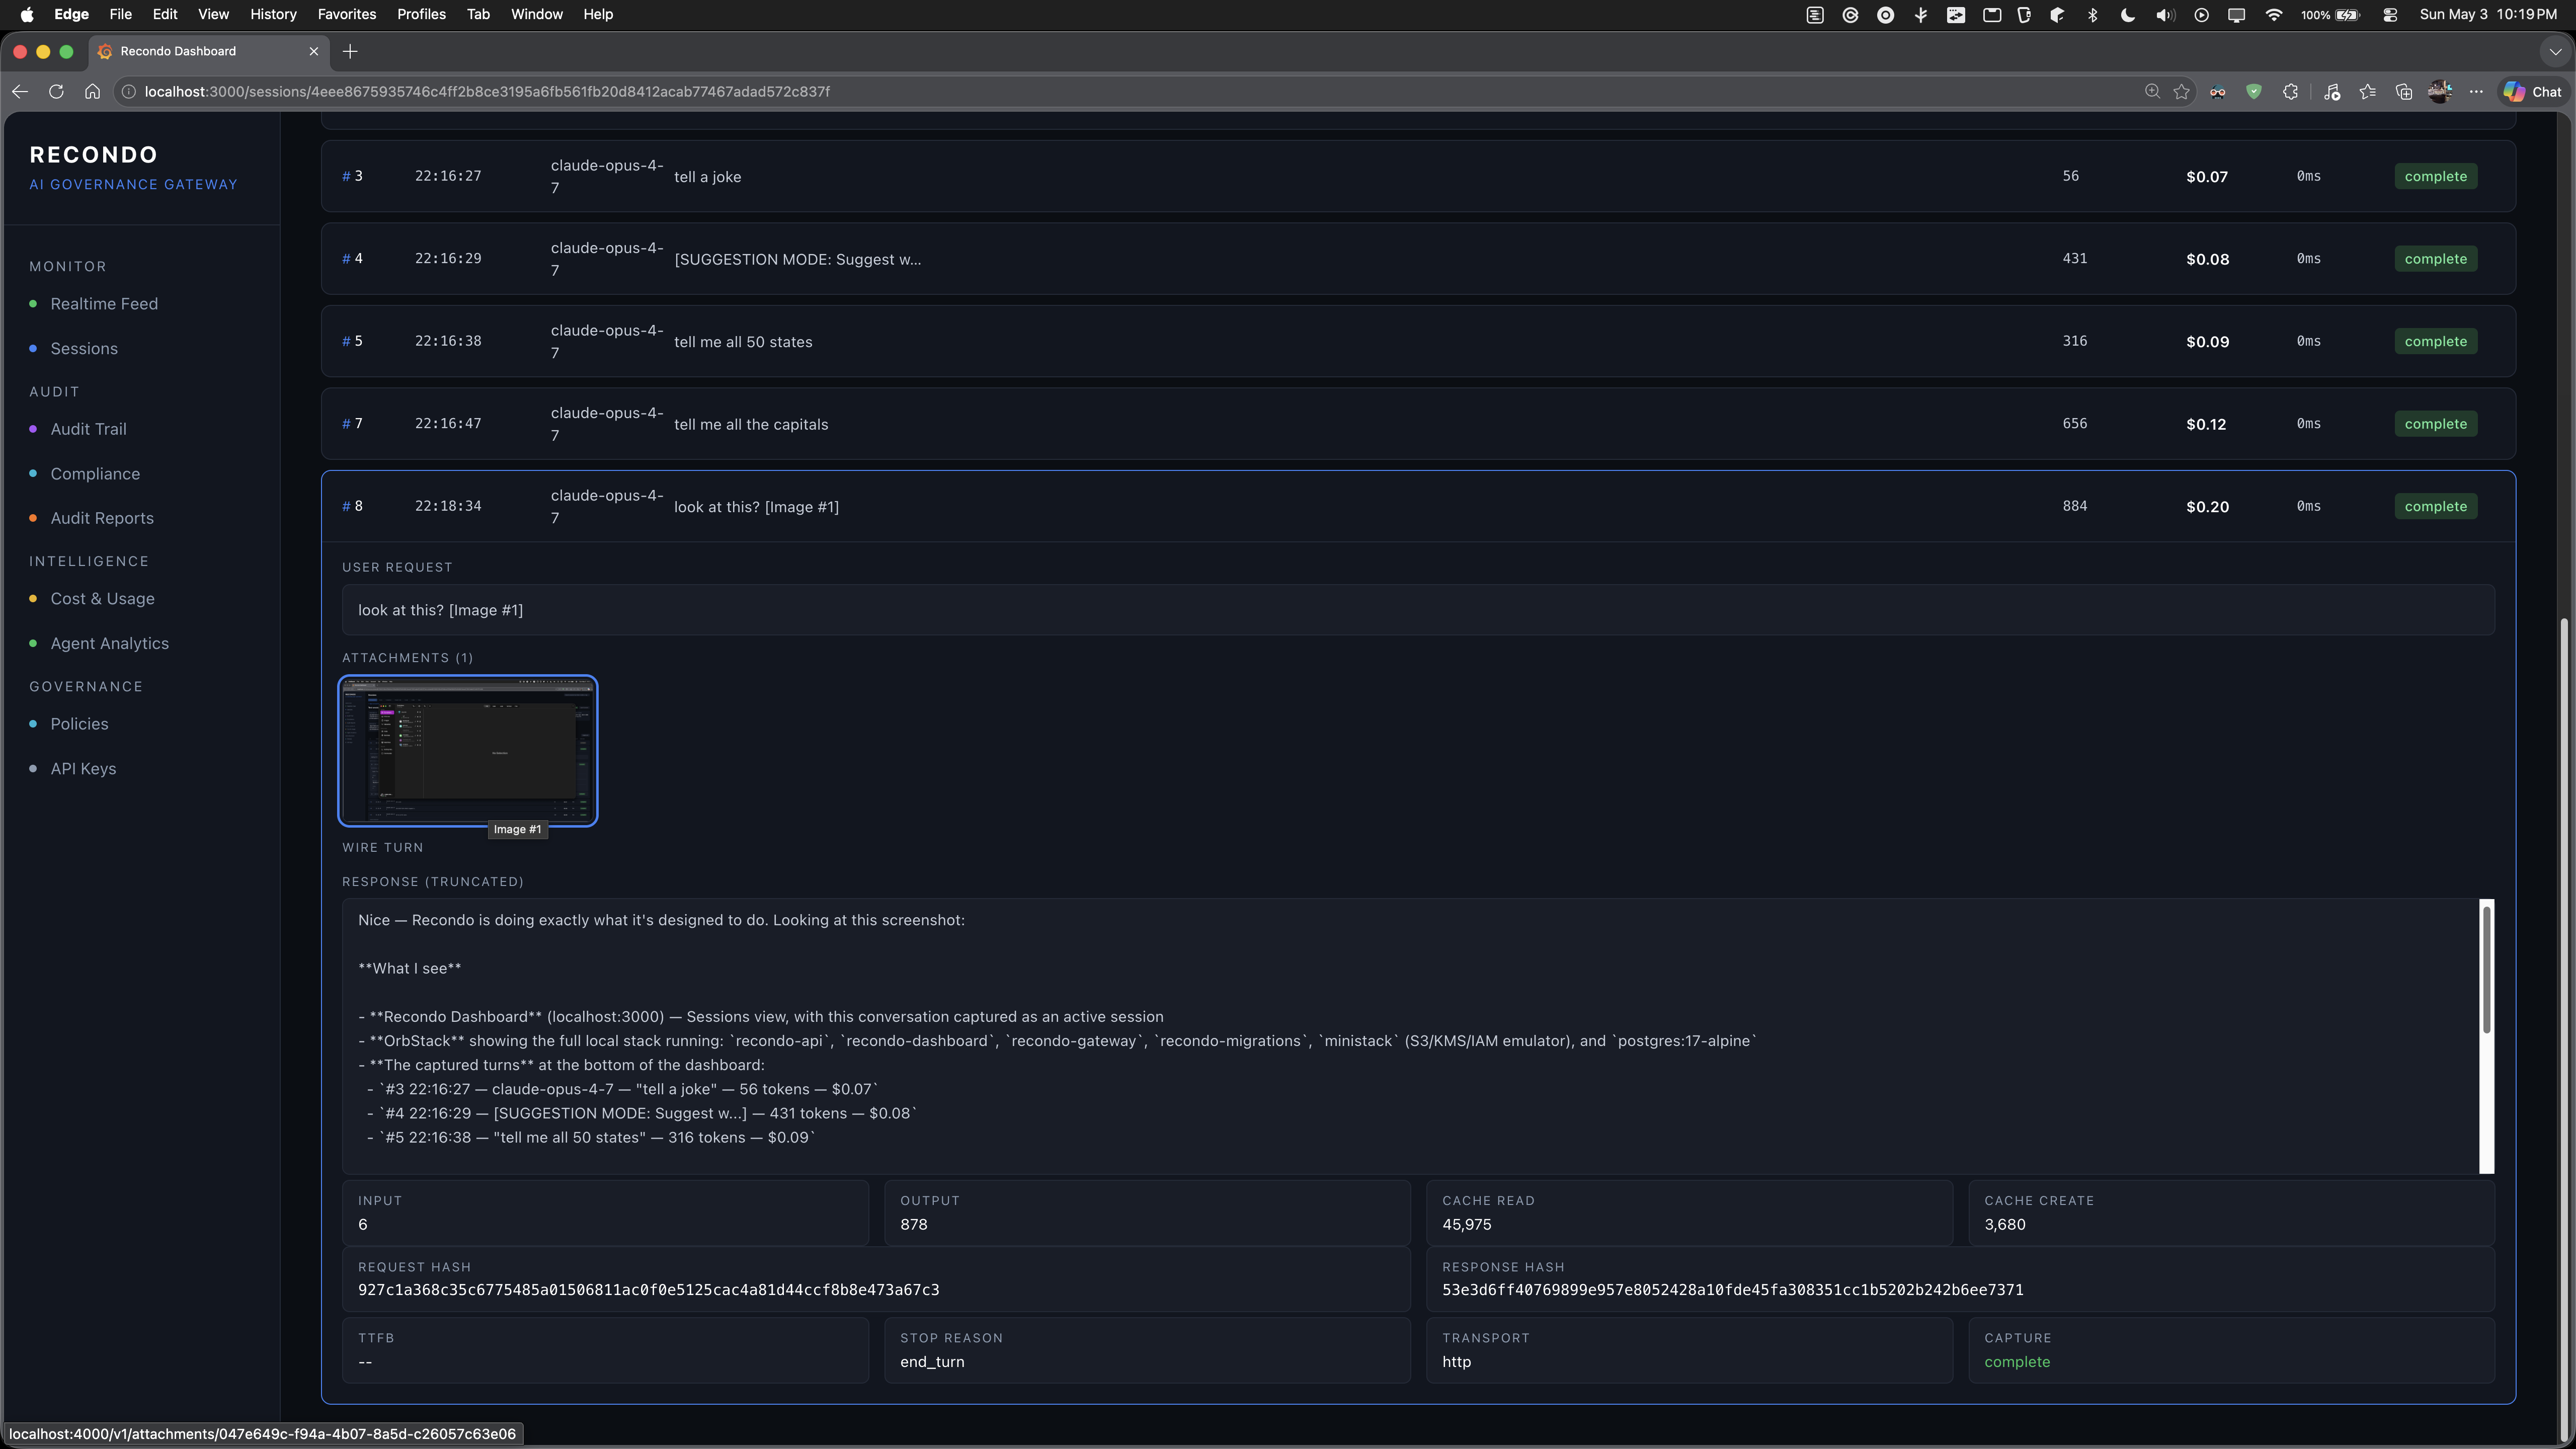Viewport: 2576px width, 1449px height.
Task: Open the Wi-Fi menu bar icon
Action: [2273, 14]
